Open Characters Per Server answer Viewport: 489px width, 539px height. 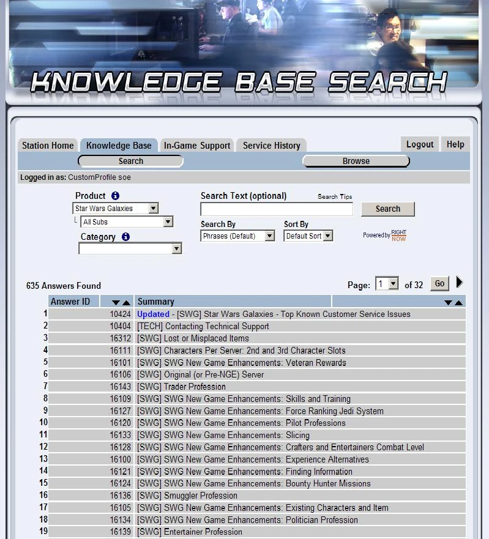(241, 351)
